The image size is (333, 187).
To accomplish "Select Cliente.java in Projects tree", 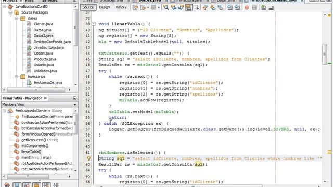I will click(43, 24).
